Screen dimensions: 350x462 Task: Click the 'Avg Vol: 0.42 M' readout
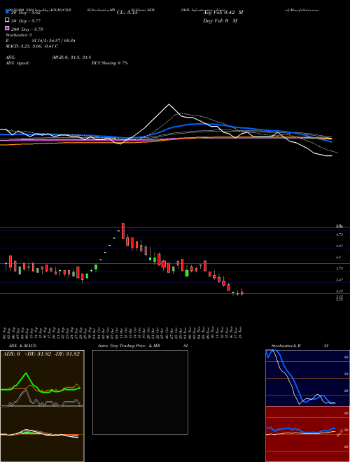[x=223, y=13]
